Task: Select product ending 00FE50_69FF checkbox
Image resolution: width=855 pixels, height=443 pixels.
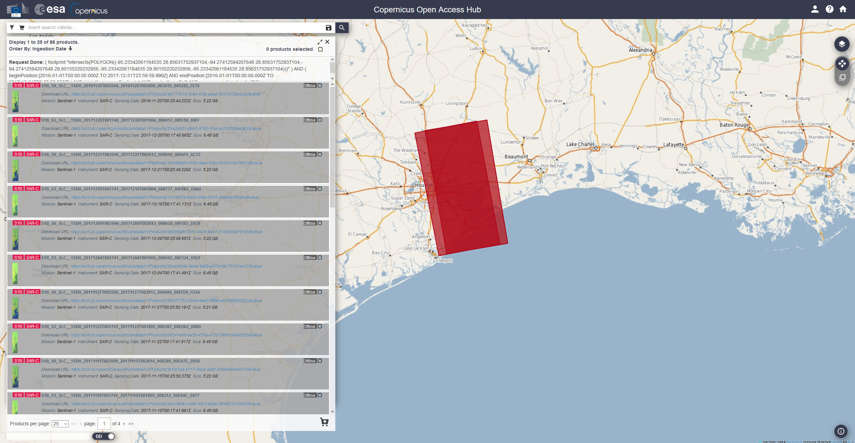Action: click(x=320, y=120)
